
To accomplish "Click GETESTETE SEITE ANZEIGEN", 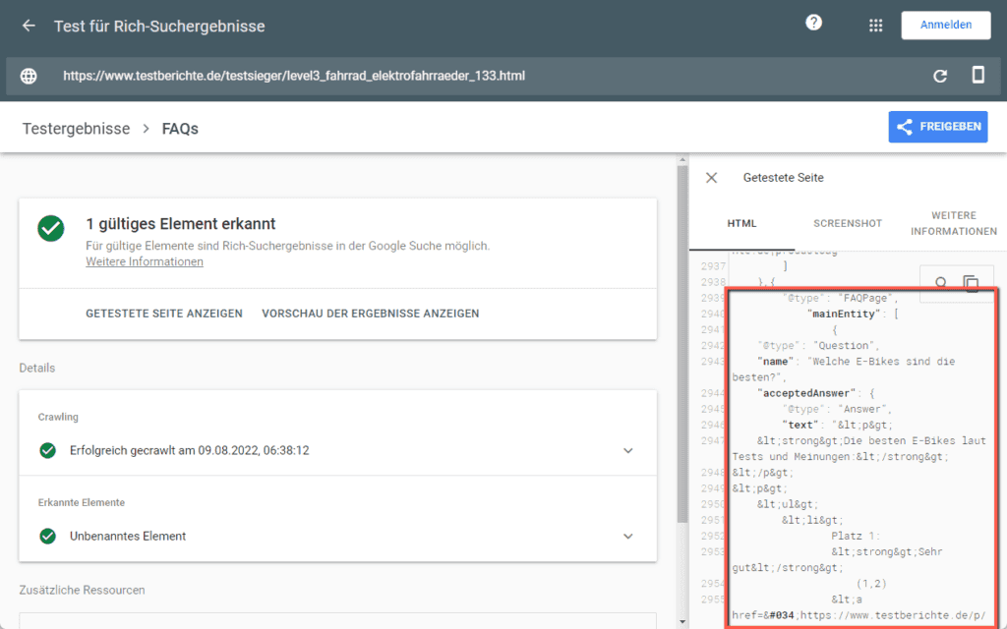I will click(164, 314).
